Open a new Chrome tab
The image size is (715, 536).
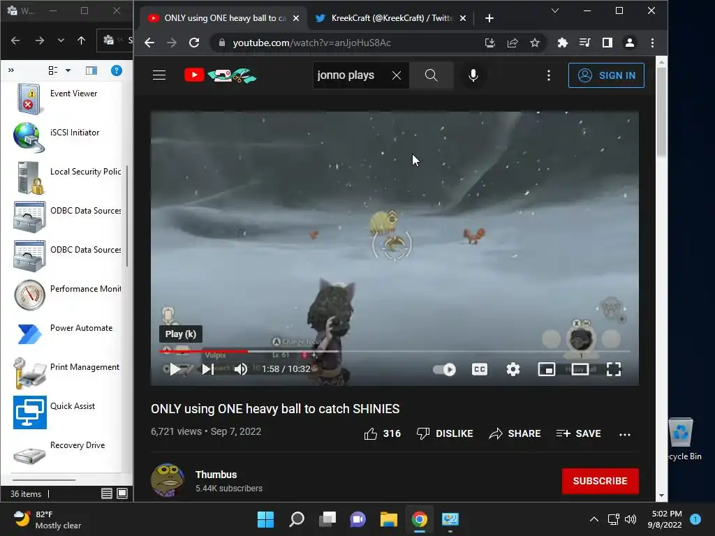(489, 18)
